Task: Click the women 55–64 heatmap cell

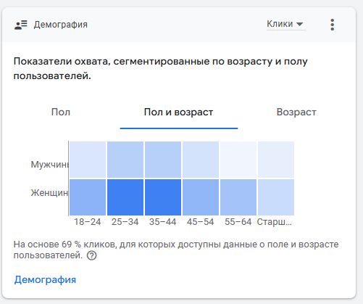Action: point(238,197)
